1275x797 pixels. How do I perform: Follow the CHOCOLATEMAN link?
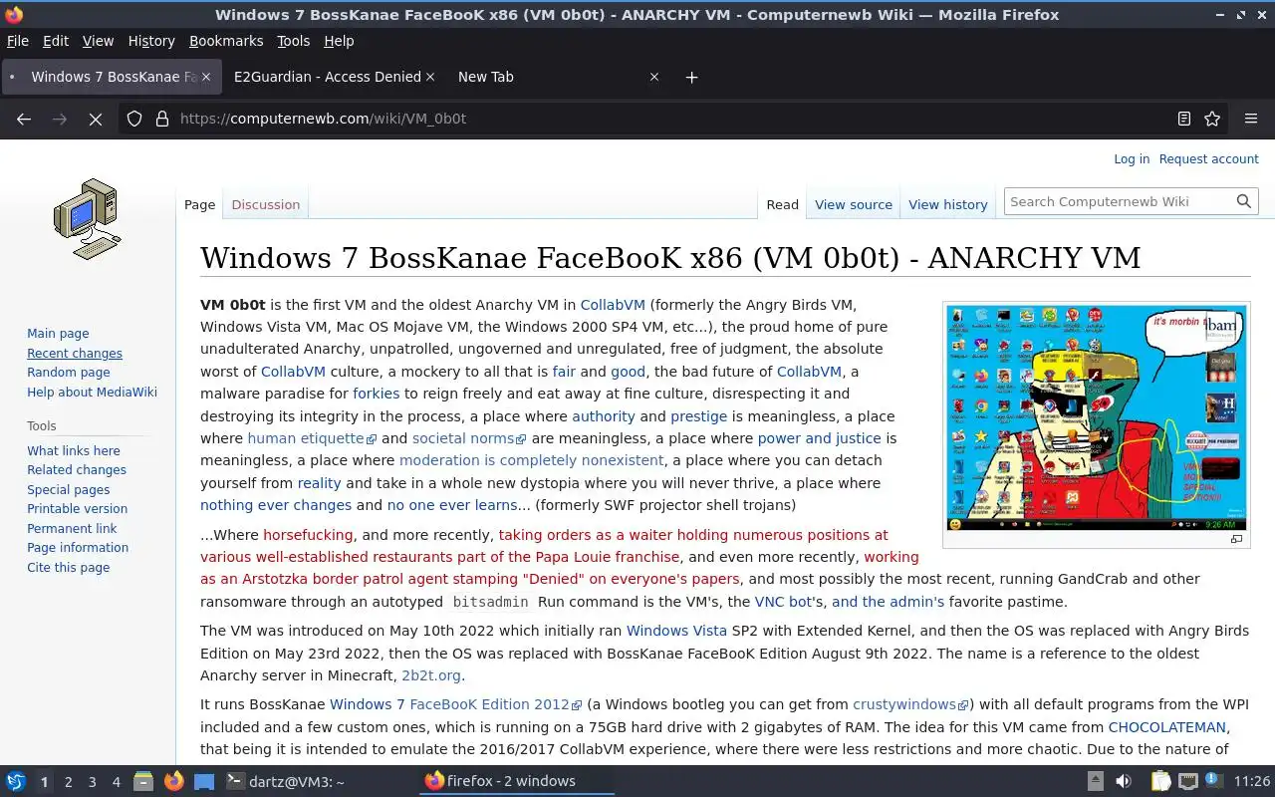[x=1167, y=727]
